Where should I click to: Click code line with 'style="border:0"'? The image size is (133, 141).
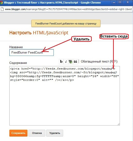tap(42, 80)
